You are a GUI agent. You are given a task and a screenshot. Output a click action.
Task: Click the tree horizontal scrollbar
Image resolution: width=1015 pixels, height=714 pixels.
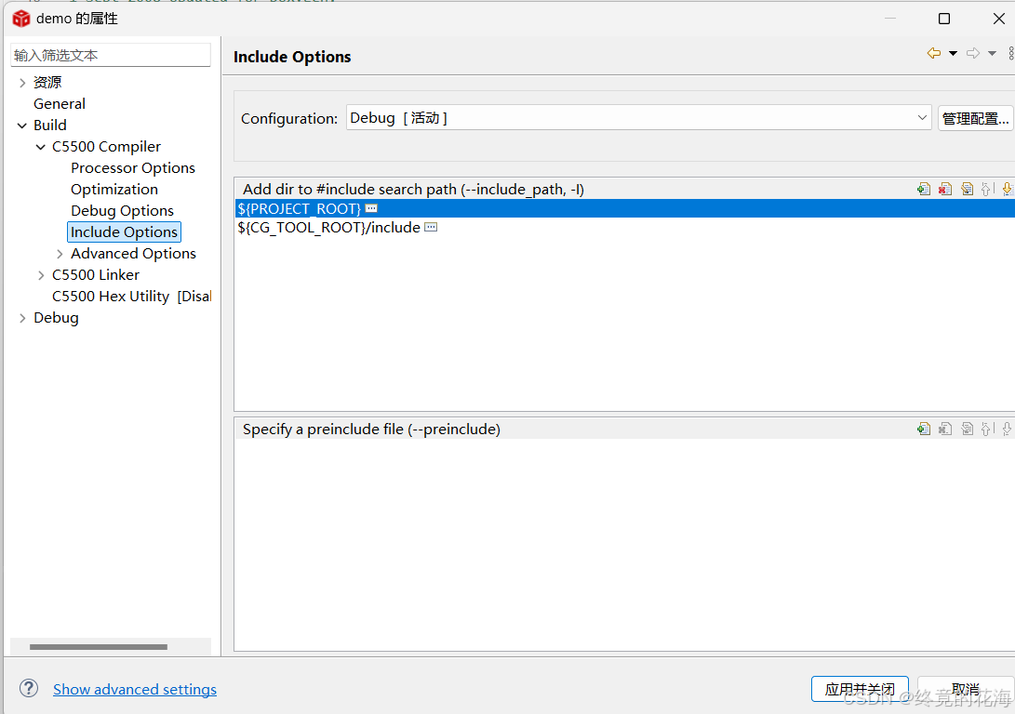(x=99, y=647)
